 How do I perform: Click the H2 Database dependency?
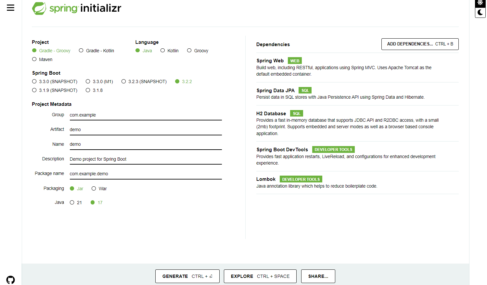tap(357, 123)
